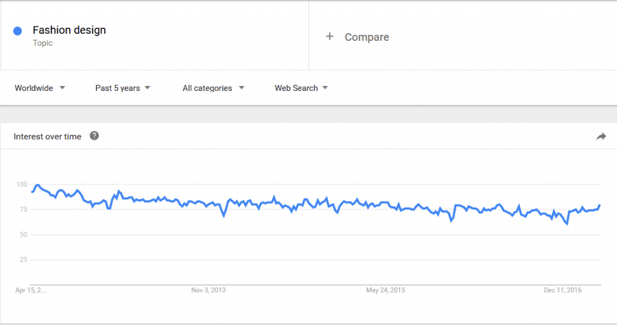Change the Web Search type dropdown

pyautogui.click(x=301, y=88)
